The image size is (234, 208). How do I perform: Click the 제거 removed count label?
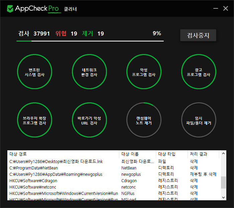(x=88, y=34)
